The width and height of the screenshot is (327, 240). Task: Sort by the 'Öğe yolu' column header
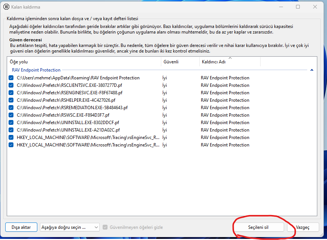coord(84,62)
